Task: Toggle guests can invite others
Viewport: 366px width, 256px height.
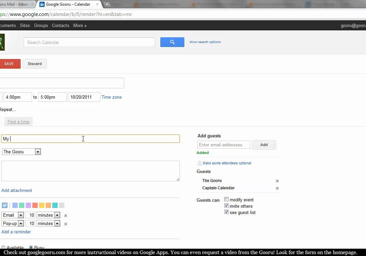Action: (x=226, y=206)
